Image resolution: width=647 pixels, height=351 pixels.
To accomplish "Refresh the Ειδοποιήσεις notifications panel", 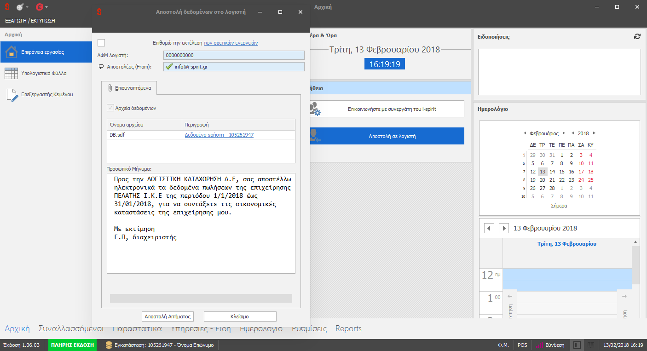I will pyautogui.click(x=637, y=37).
